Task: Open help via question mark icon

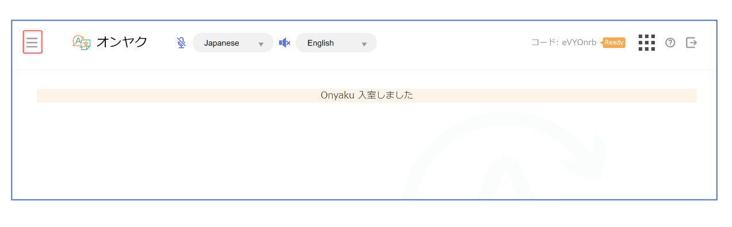Action: [x=670, y=43]
